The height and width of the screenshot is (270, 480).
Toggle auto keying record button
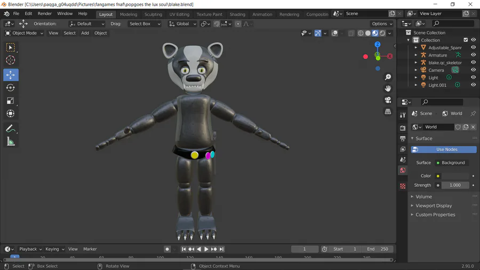pos(167,249)
